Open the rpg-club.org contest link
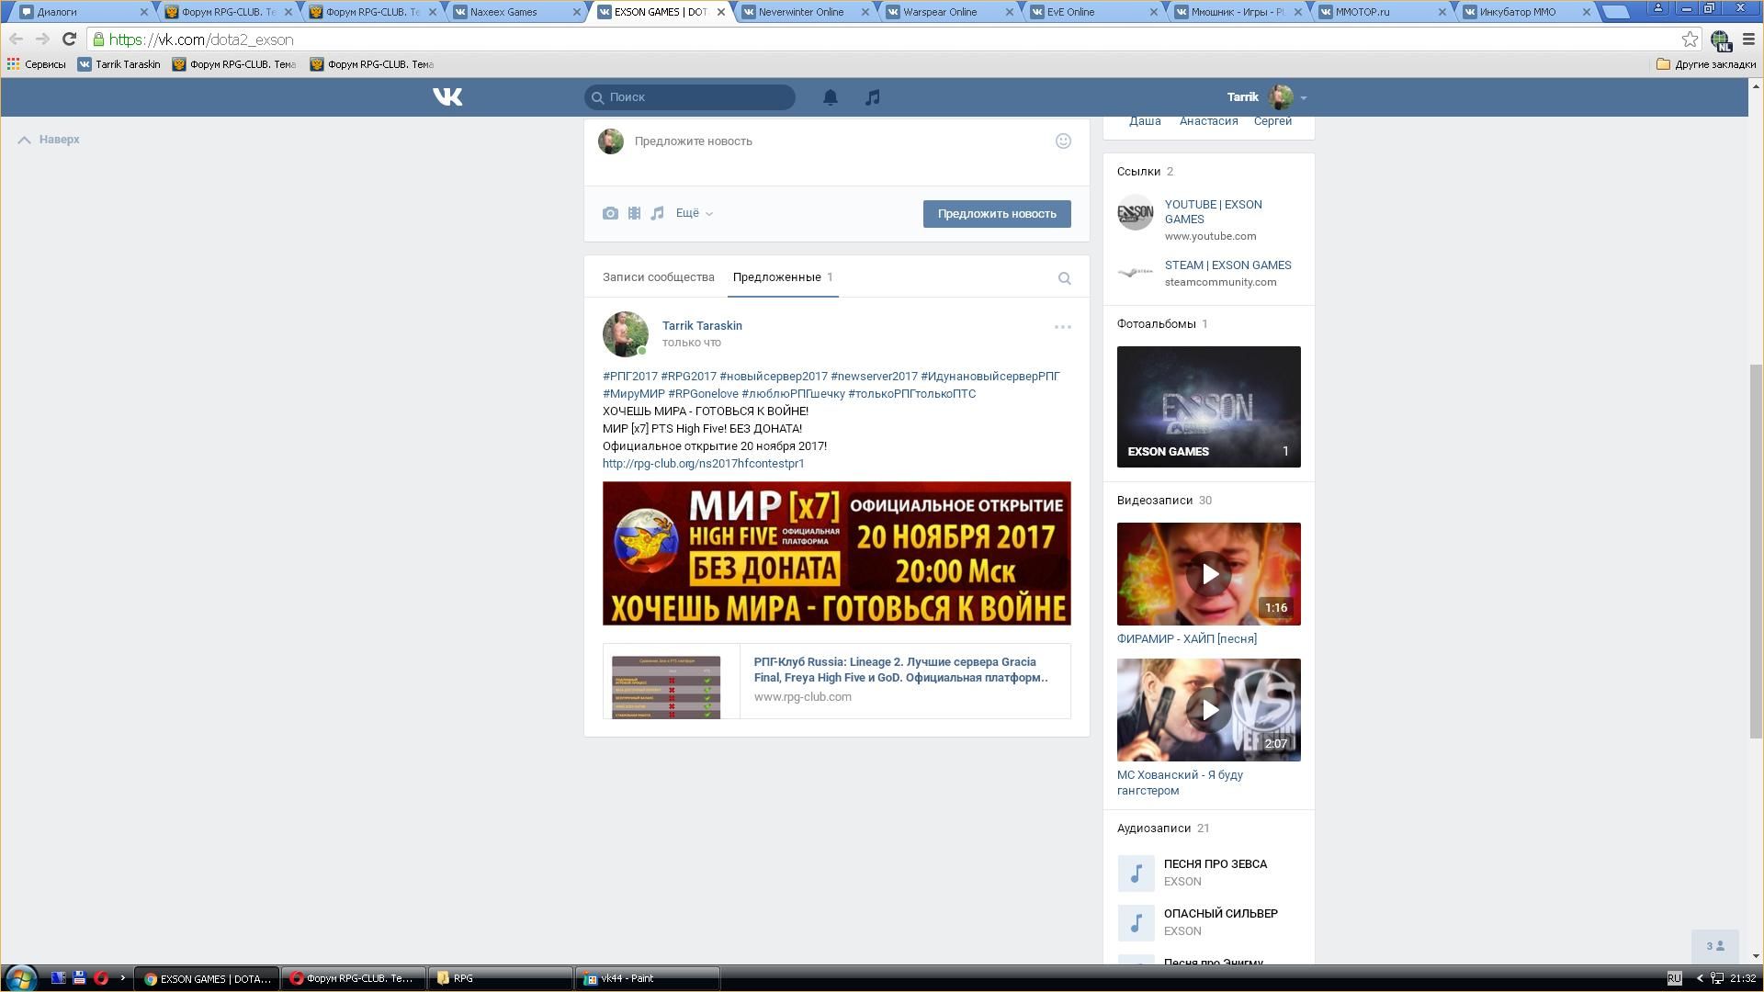This screenshot has width=1764, height=992. click(x=703, y=464)
